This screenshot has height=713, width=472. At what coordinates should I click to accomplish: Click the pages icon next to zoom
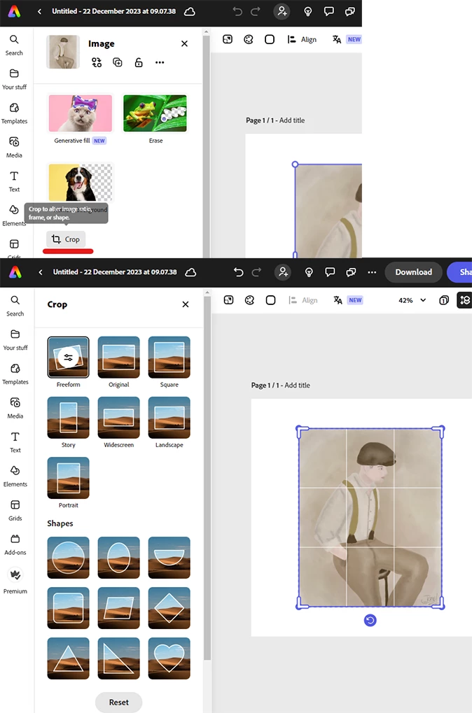[444, 300]
